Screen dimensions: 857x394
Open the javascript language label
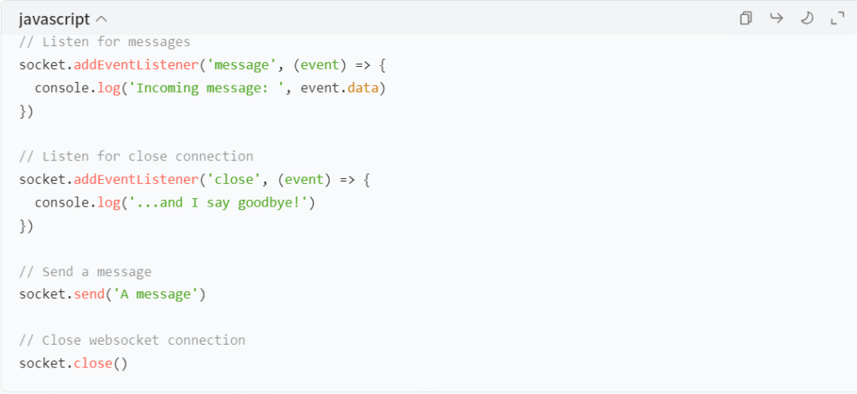click(x=54, y=20)
